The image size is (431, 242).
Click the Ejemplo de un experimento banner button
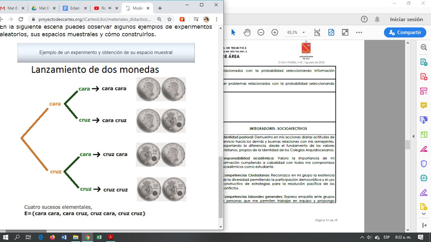click(x=106, y=53)
